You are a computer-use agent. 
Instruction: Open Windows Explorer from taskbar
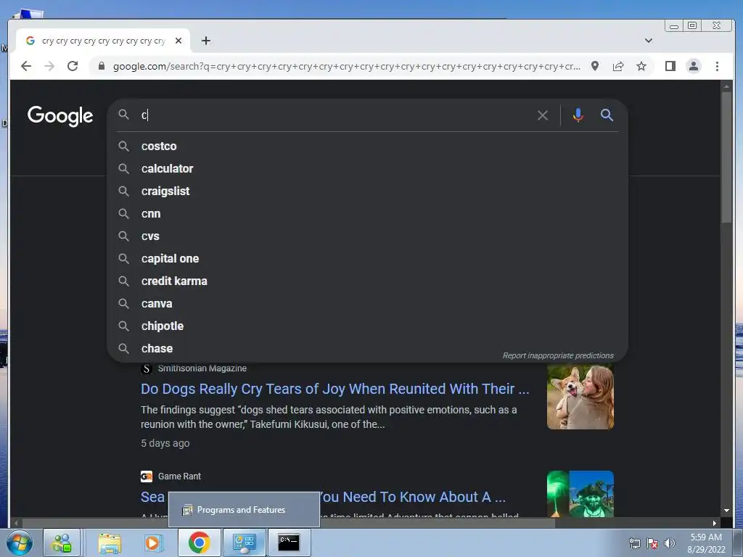pyautogui.click(x=110, y=542)
